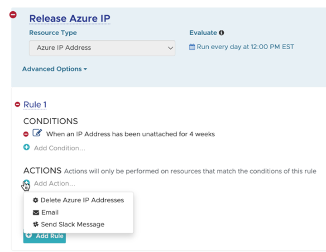Click the Add Condition plus icon
Screen dimensions: 326x252
[x=26, y=147]
